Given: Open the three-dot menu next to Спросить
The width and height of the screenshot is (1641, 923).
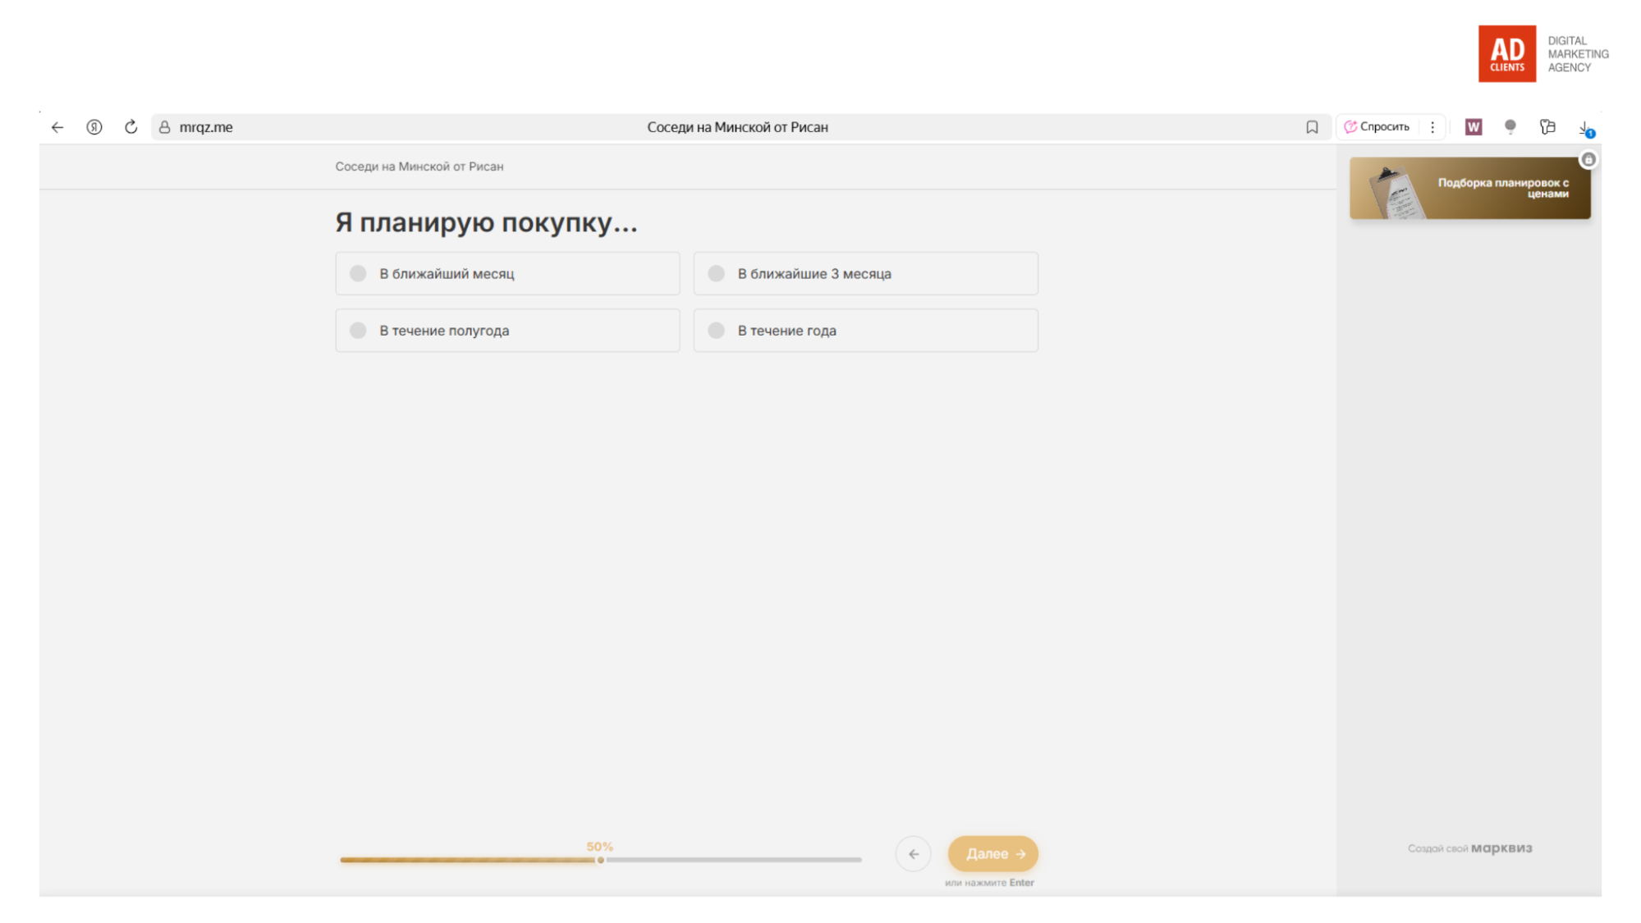Looking at the screenshot, I should (x=1432, y=127).
